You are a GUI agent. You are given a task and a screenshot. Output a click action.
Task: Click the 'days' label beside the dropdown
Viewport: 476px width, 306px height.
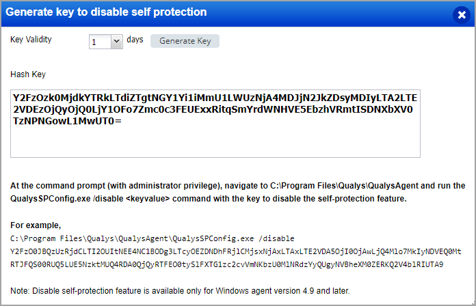pyautogui.click(x=135, y=40)
